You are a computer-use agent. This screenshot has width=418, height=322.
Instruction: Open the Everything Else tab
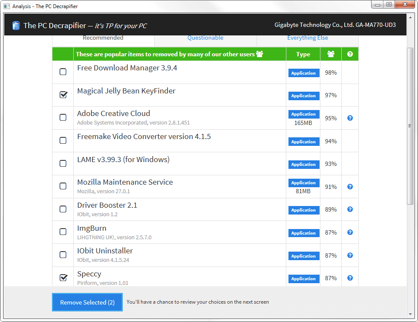[308, 38]
